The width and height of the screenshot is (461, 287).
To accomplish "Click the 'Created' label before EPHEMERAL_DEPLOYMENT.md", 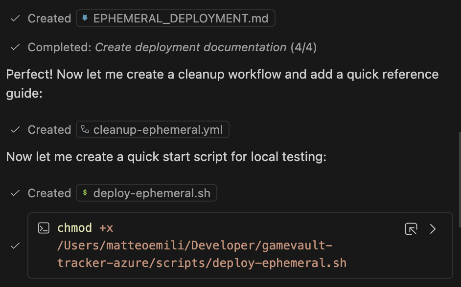I will (49, 19).
